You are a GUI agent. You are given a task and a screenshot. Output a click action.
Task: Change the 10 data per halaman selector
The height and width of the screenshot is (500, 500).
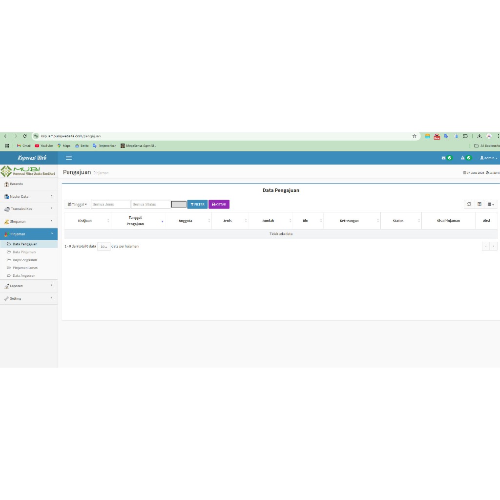click(104, 247)
